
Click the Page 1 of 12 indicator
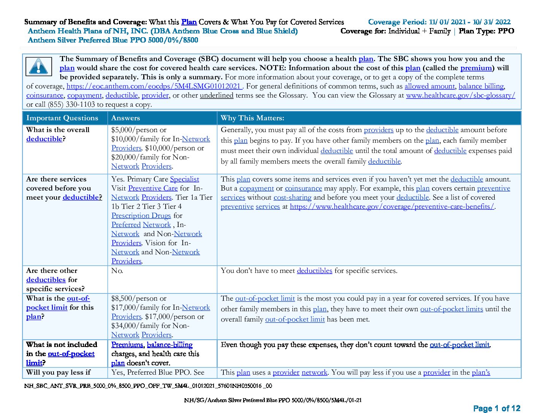497,408
